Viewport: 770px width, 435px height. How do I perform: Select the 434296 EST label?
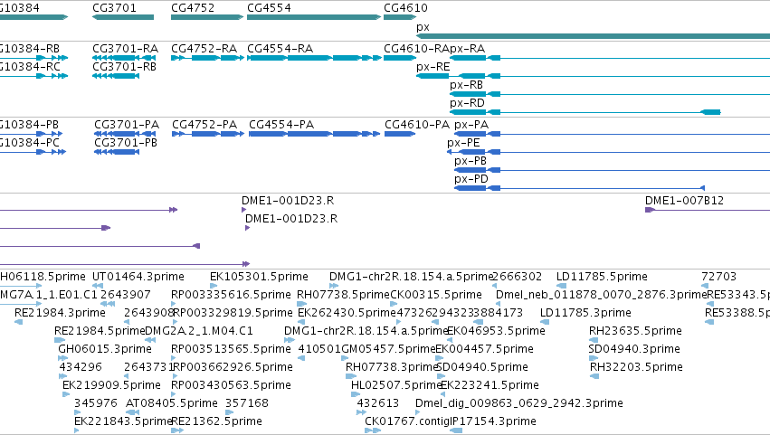(x=81, y=367)
